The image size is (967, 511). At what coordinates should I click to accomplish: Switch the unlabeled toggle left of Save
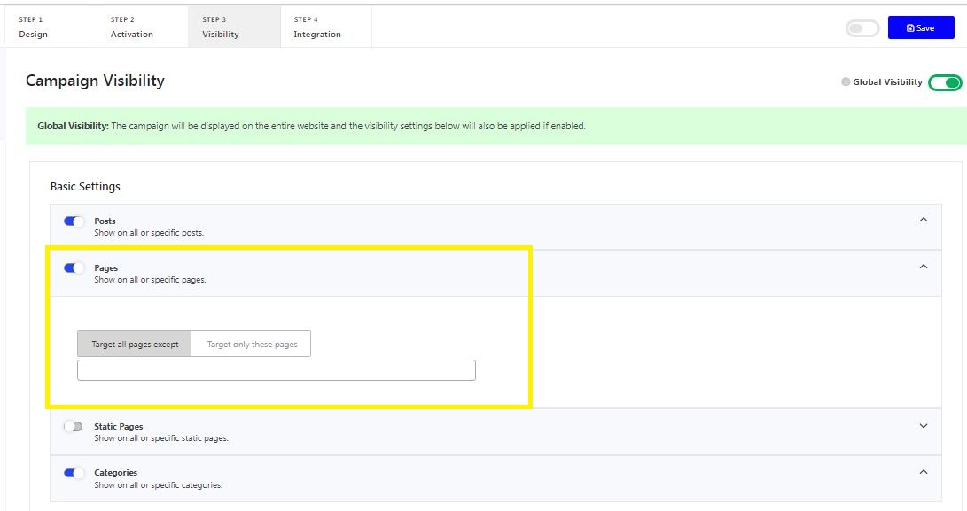click(x=861, y=27)
